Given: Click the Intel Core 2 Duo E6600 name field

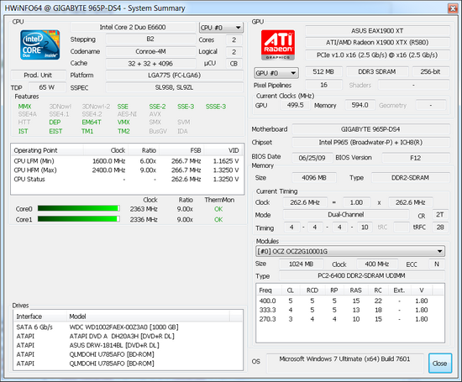Looking at the screenshot, I should (x=133, y=28).
